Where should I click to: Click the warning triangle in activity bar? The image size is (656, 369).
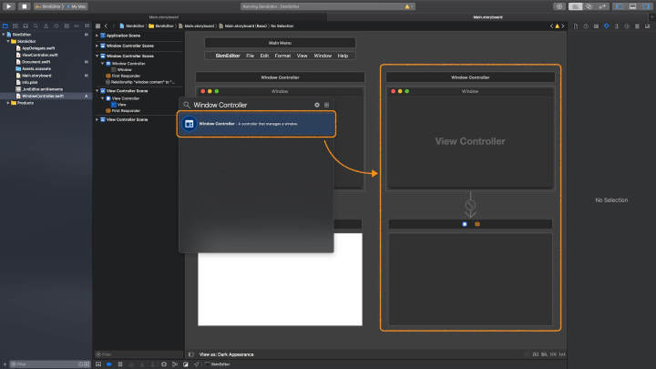tap(407, 6)
